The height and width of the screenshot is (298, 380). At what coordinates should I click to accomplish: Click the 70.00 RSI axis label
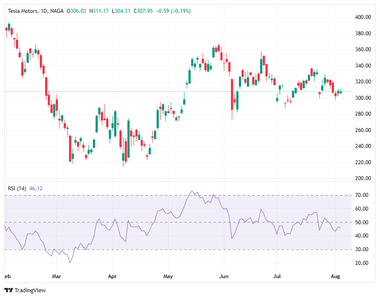coord(361,195)
